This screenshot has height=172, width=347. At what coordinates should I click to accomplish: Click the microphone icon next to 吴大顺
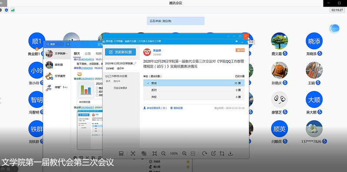(320, 112)
